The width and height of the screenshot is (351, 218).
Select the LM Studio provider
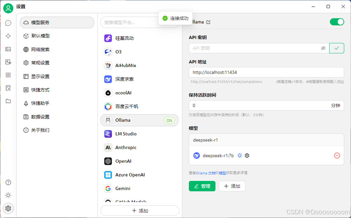click(139, 134)
